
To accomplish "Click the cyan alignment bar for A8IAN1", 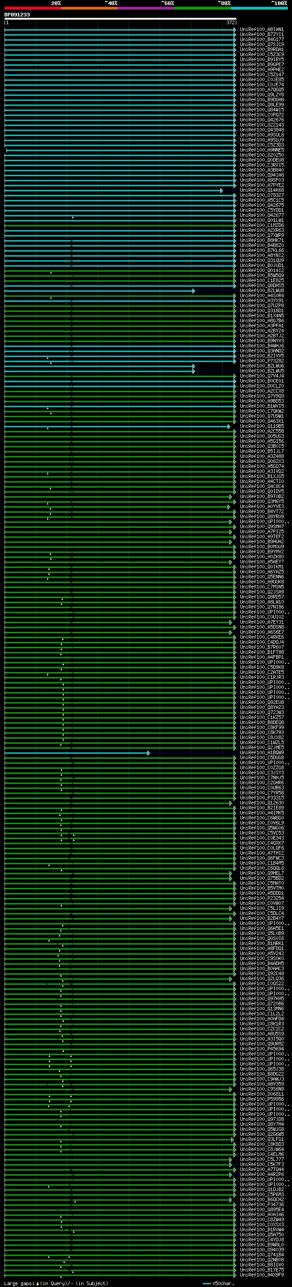I will [x=120, y=30].
